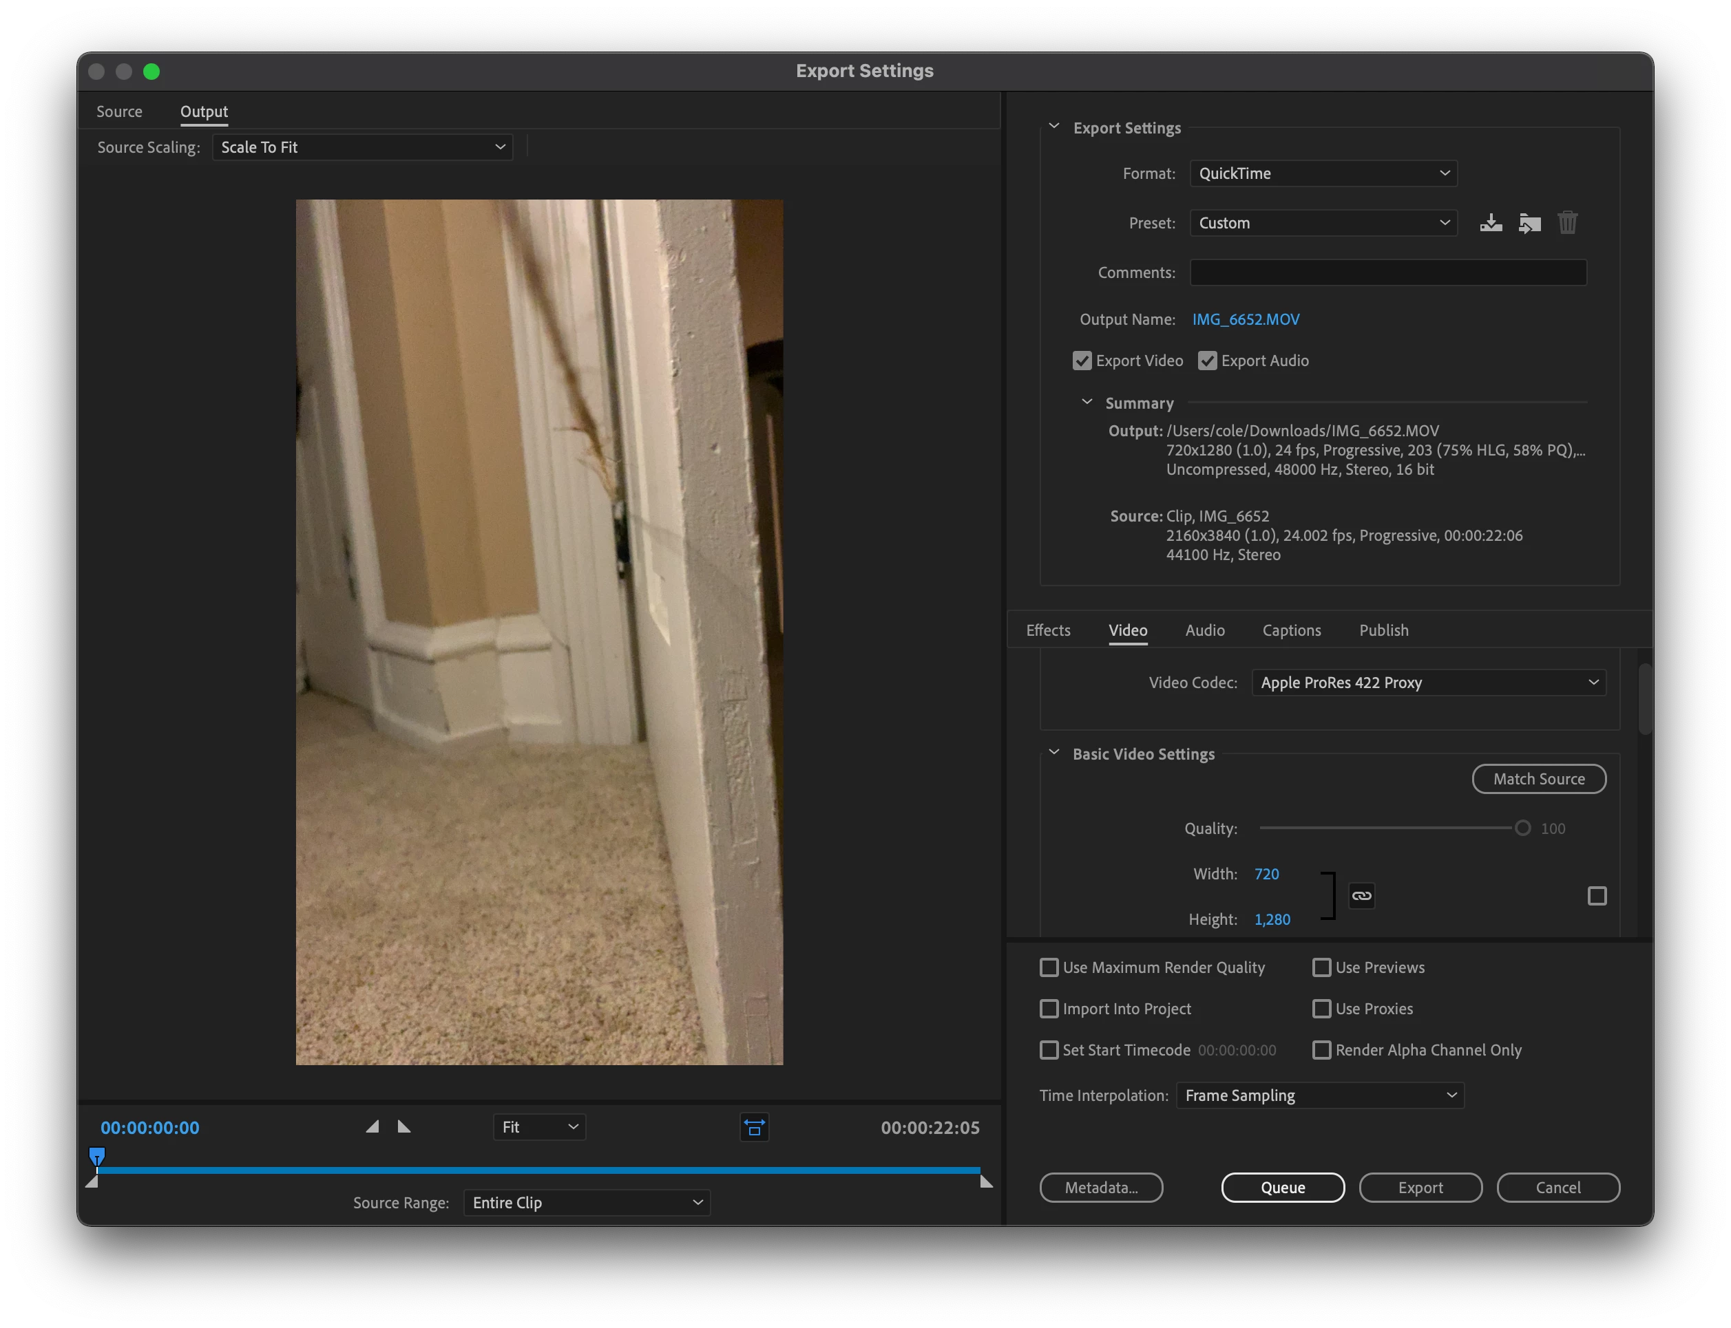The height and width of the screenshot is (1328, 1731).
Task: Click the Save Preset icon
Action: pyautogui.click(x=1491, y=223)
